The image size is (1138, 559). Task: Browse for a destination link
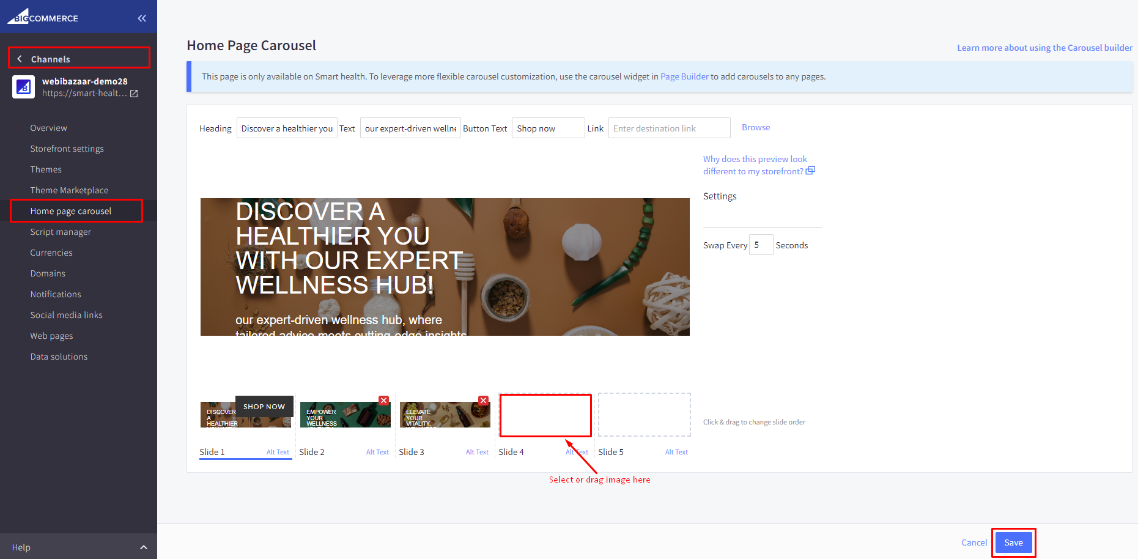(x=755, y=127)
